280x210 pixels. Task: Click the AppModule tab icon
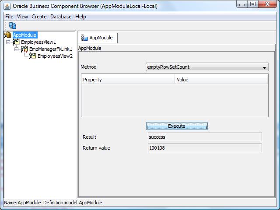(84, 38)
